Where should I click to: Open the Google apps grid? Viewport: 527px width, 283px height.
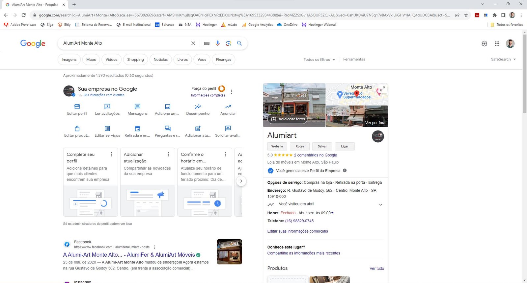pos(497,43)
